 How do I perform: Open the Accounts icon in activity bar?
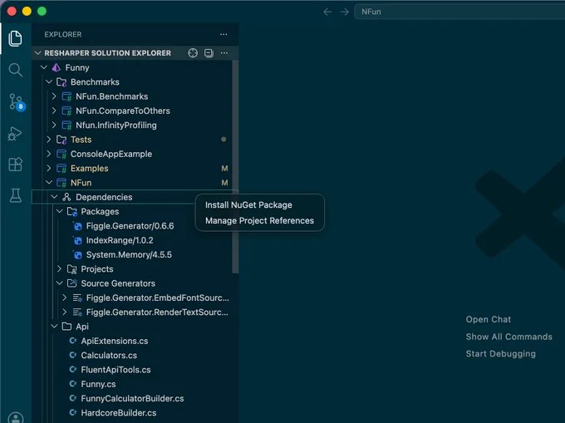(x=15, y=417)
